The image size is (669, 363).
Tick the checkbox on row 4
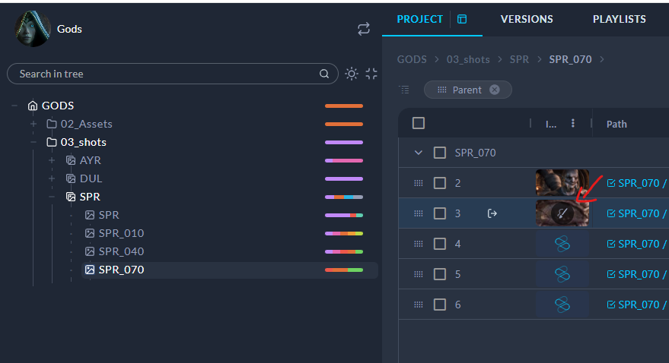point(440,244)
